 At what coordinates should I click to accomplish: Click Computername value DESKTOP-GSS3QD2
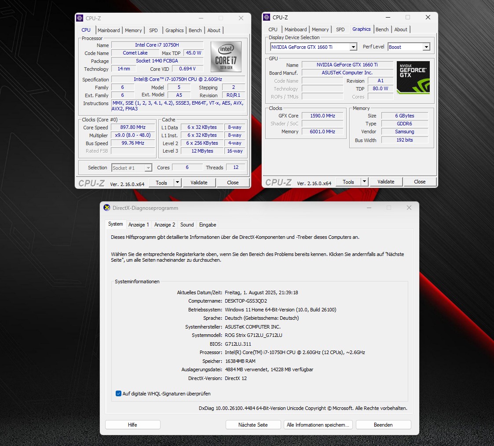[246, 301]
